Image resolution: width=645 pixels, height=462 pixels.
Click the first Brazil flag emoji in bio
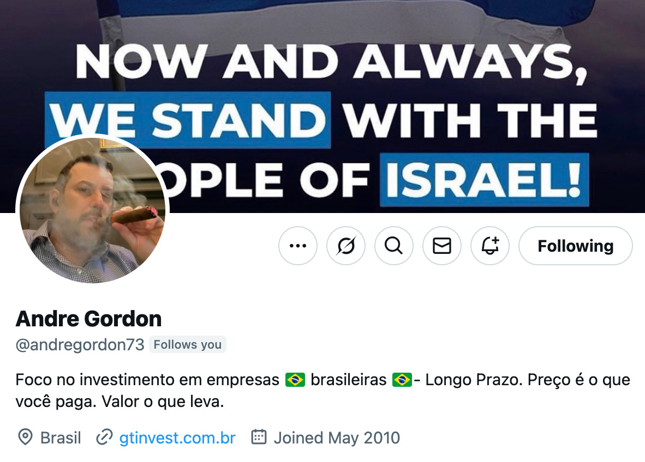(x=295, y=379)
